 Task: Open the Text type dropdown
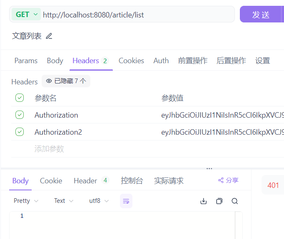[x=64, y=201]
